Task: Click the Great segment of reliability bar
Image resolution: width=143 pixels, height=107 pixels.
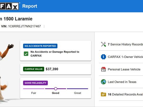Action: point(78,89)
